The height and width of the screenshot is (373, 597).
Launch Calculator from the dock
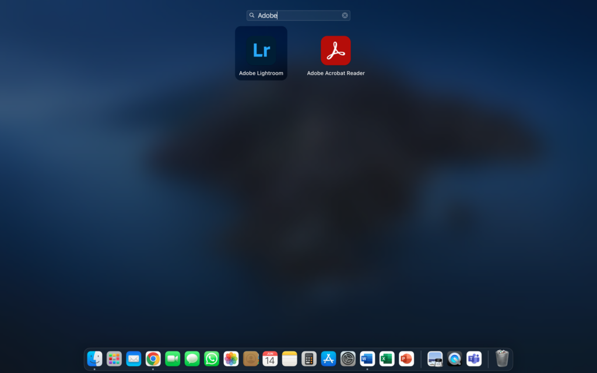[309, 358]
